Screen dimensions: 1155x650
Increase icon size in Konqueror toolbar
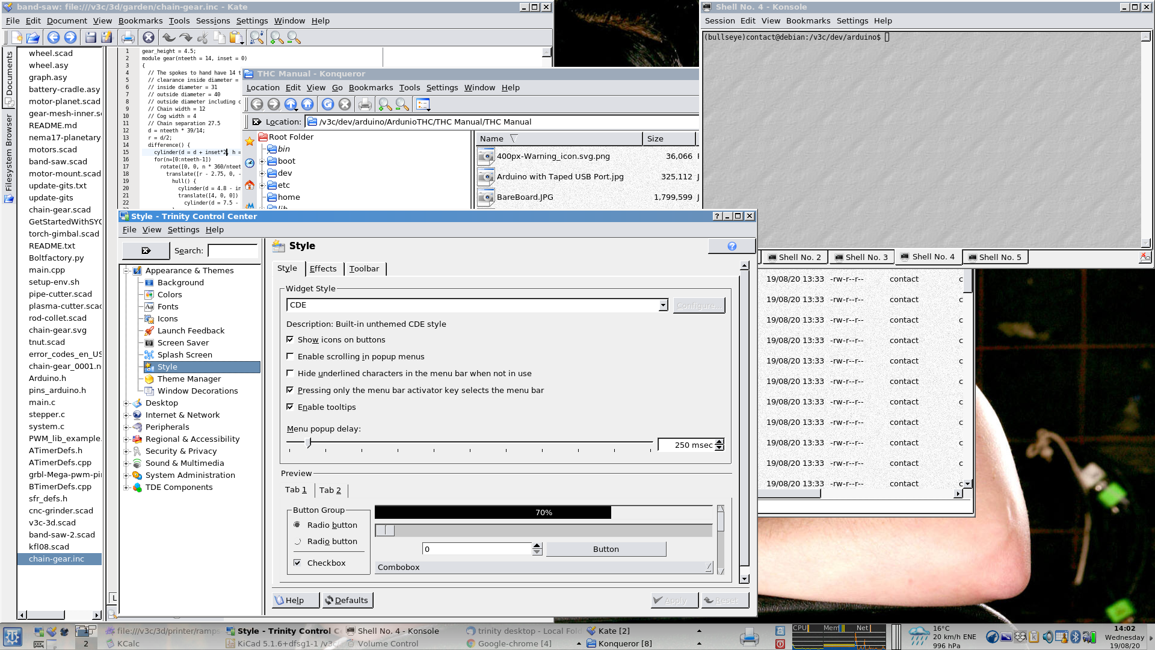386,104
